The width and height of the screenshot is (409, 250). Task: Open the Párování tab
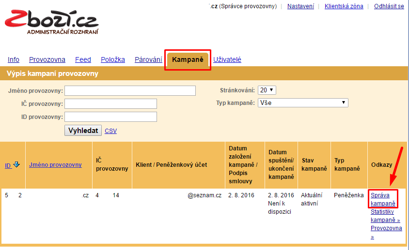(x=148, y=59)
